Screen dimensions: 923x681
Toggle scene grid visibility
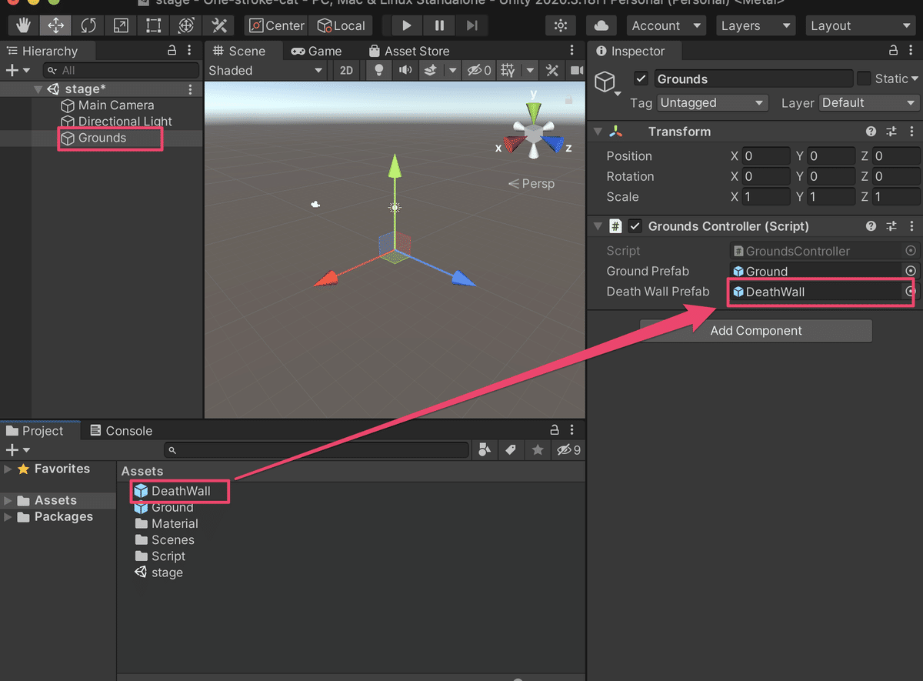508,70
